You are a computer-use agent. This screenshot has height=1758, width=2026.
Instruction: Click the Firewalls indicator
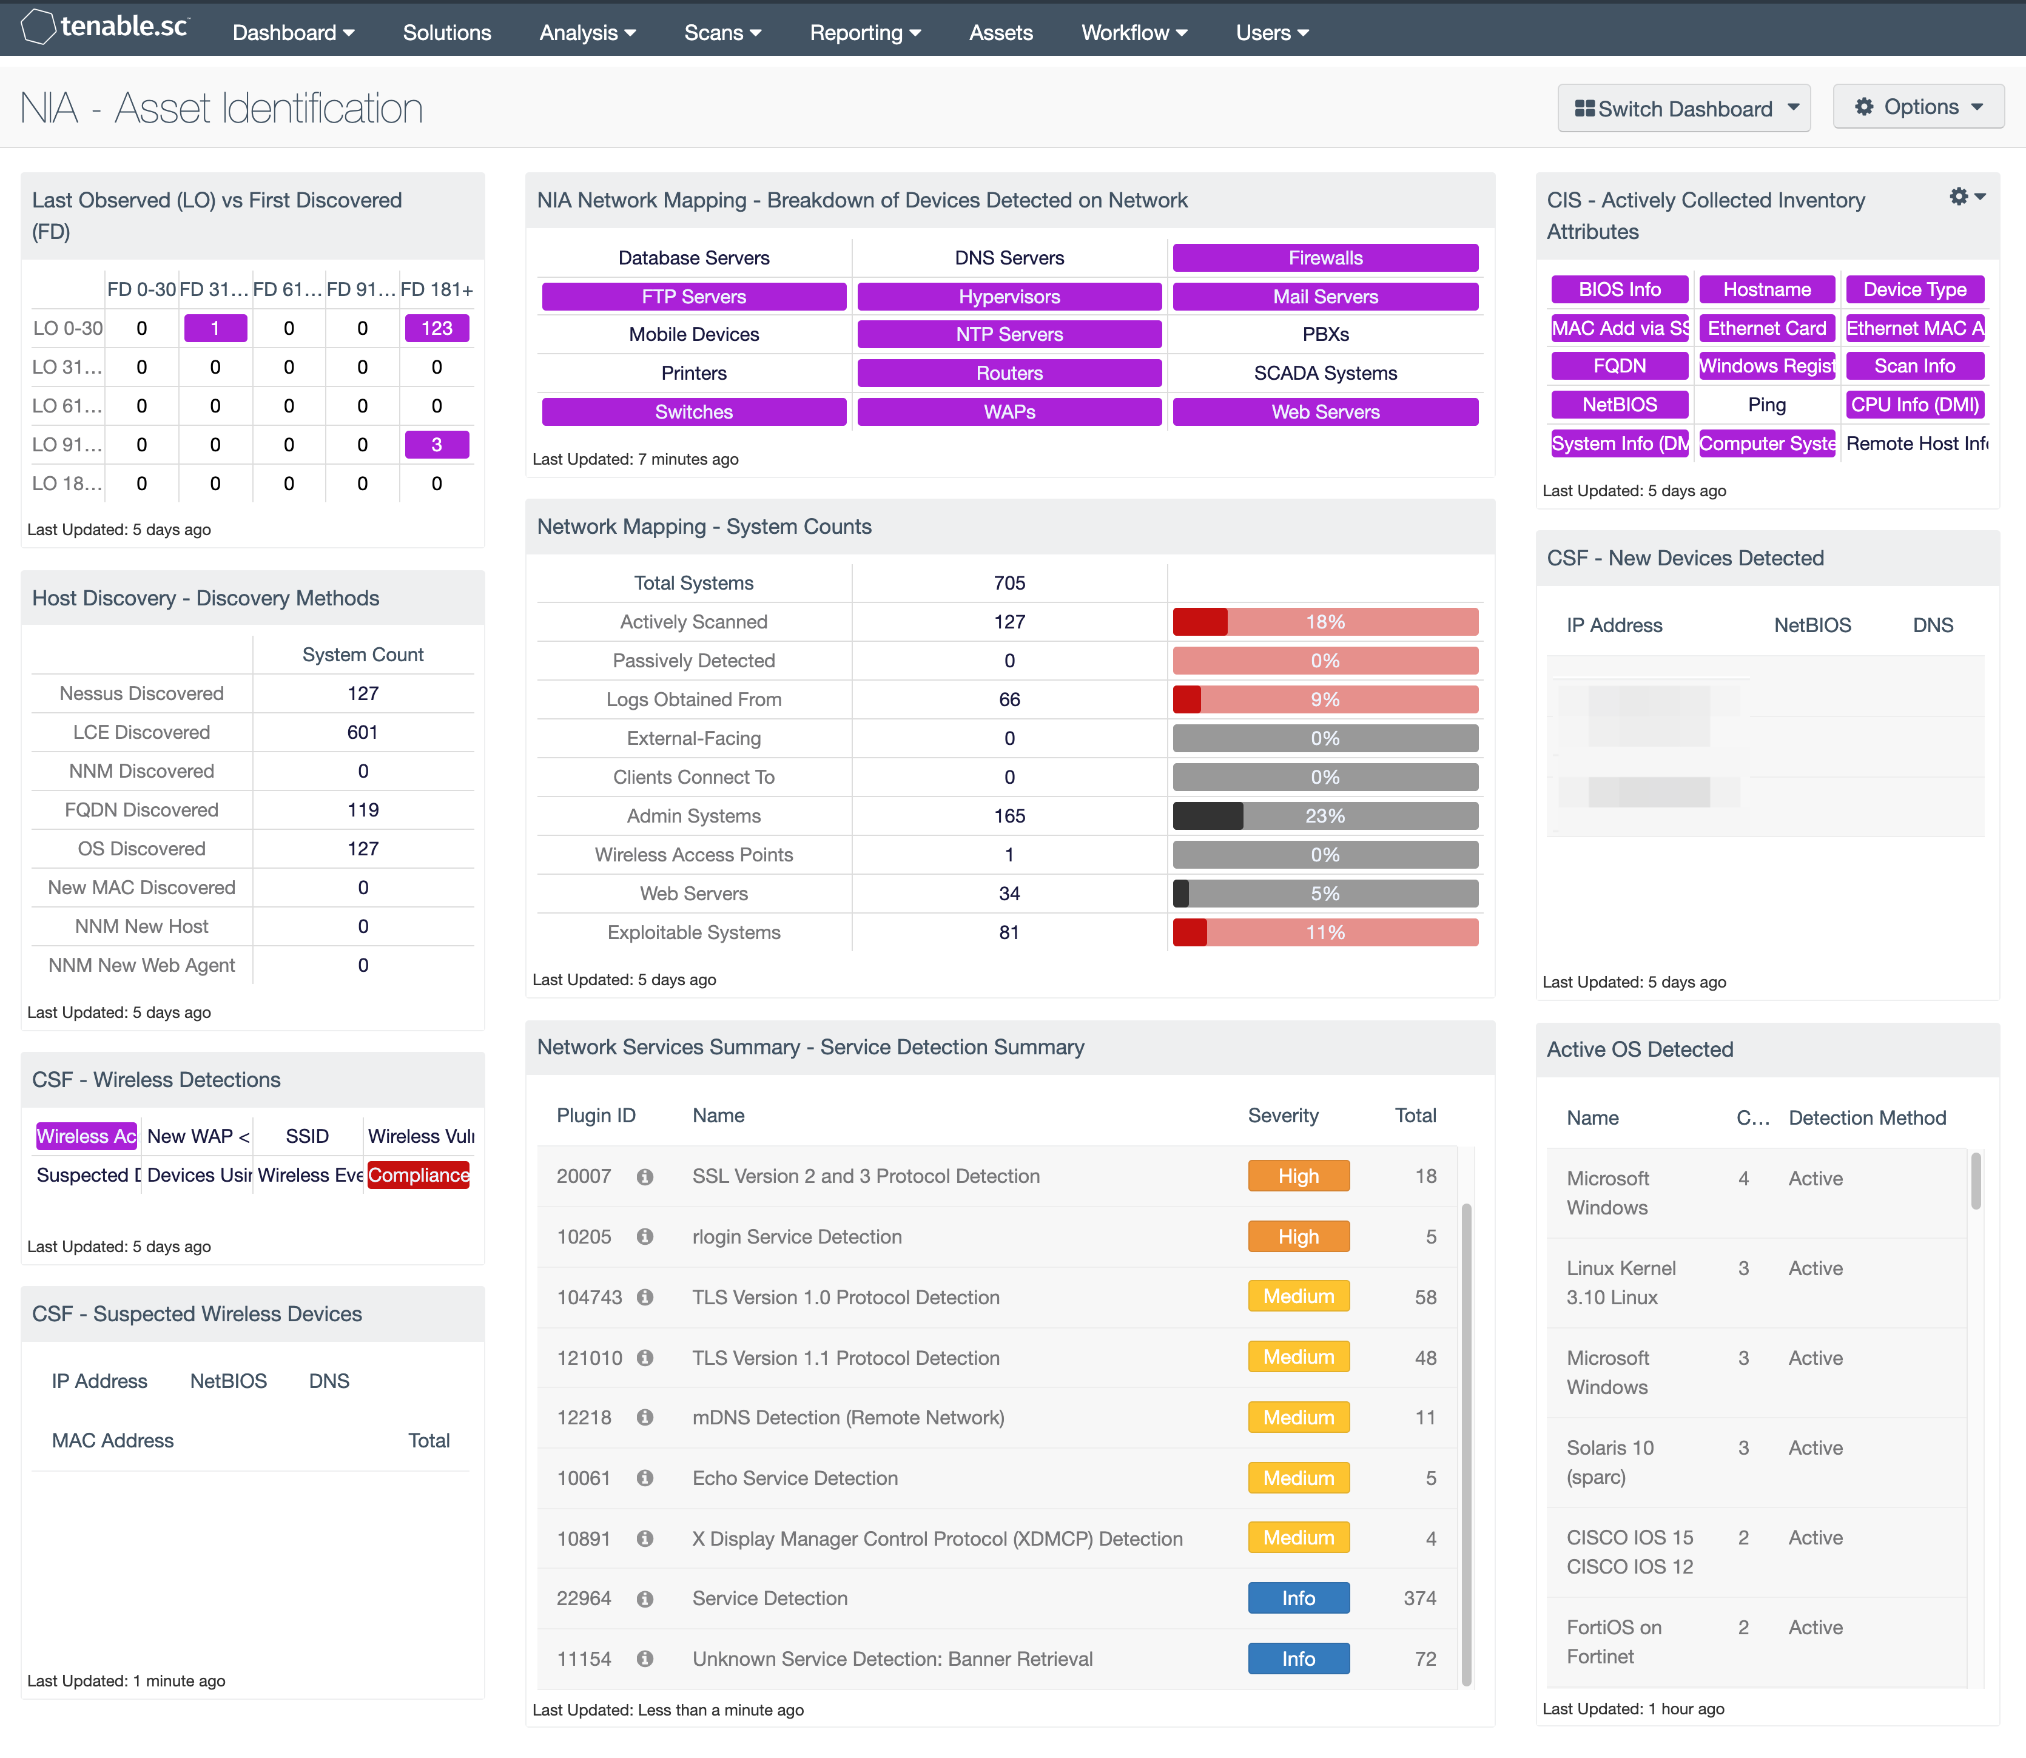pyautogui.click(x=1325, y=258)
